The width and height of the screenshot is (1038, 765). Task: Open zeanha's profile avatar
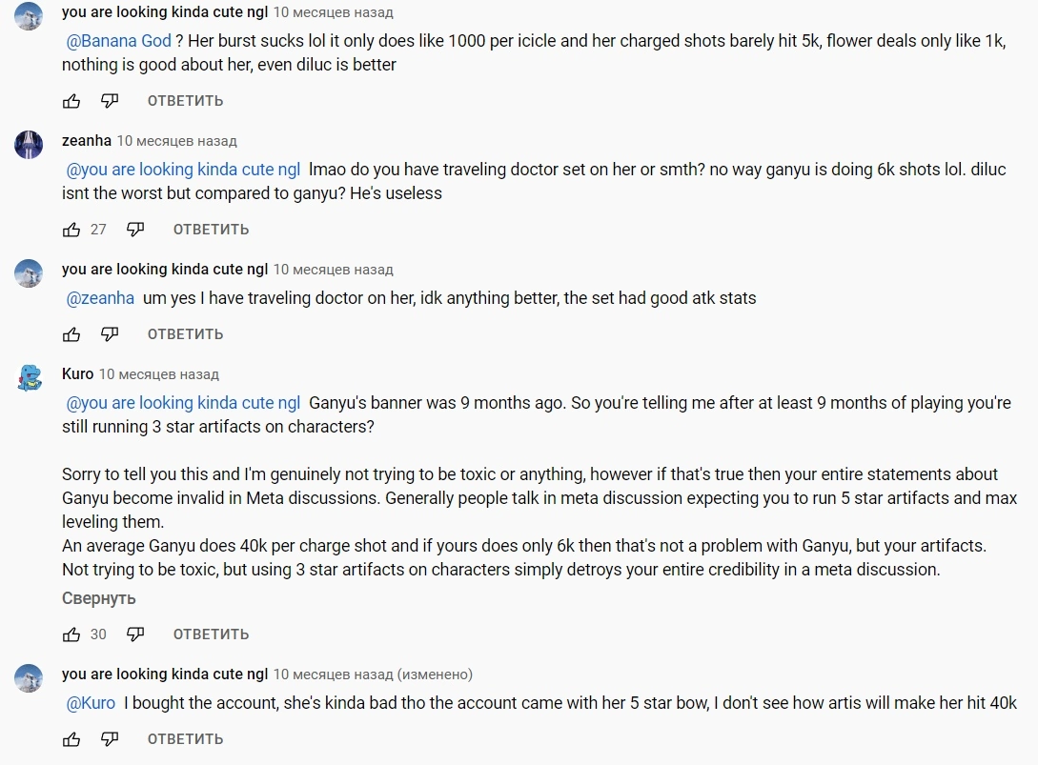coord(30,145)
